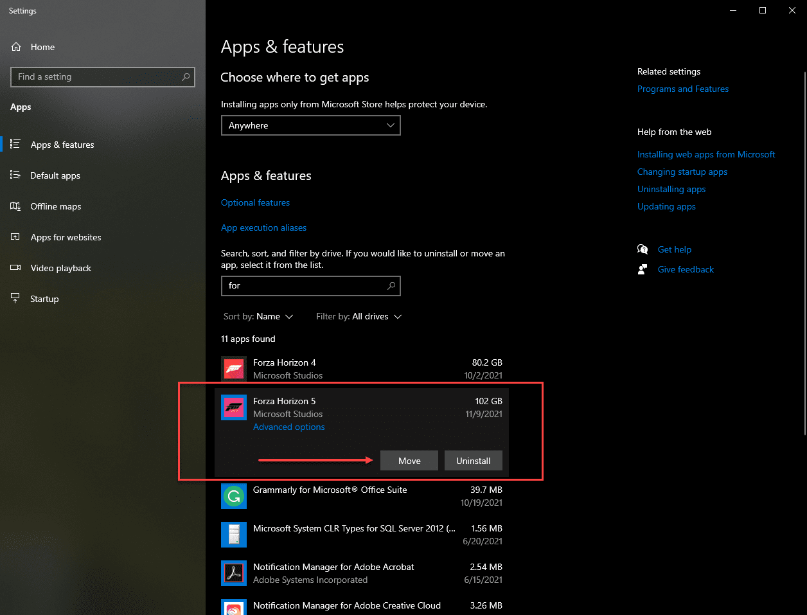Screen dimensions: 807x615
Task: Select the Video playback section
Action: point(62,268)
